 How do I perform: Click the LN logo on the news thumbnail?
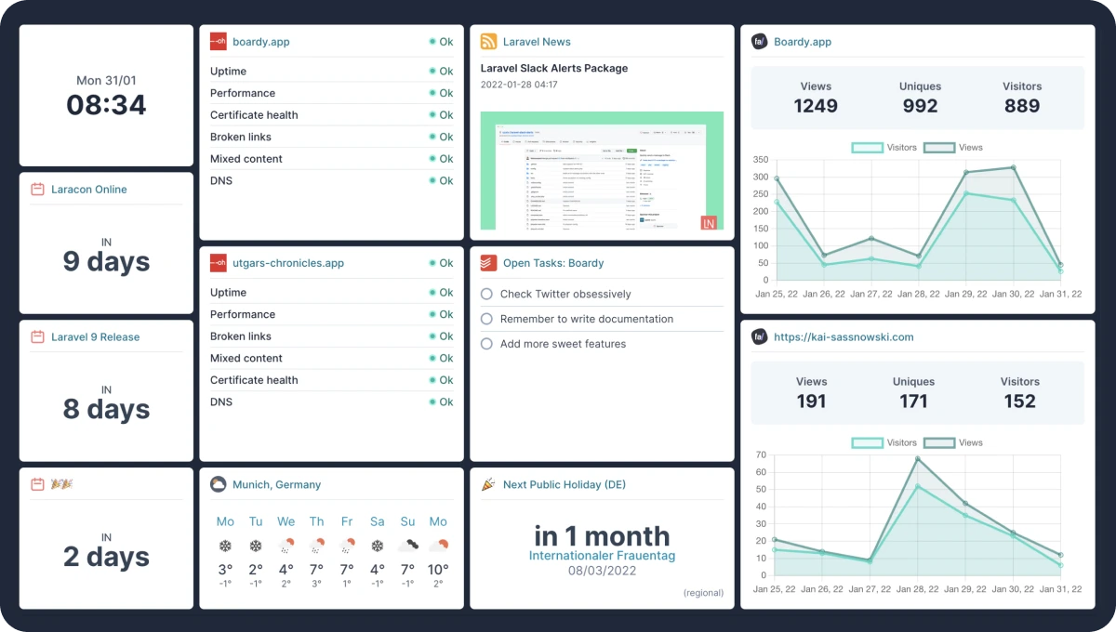(709, 222)
